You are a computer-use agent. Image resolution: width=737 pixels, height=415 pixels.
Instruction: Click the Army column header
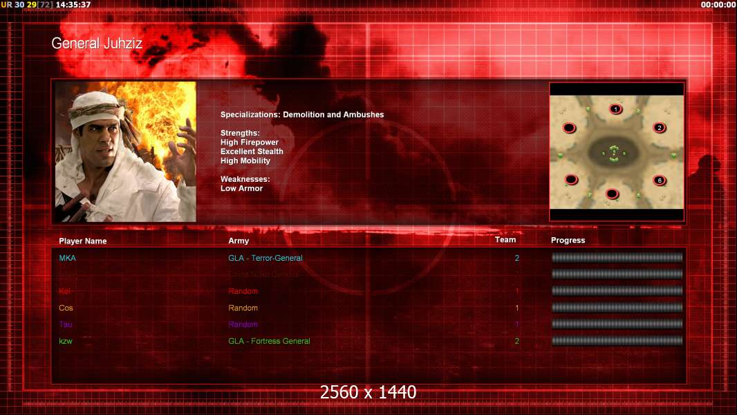[239, 241]
